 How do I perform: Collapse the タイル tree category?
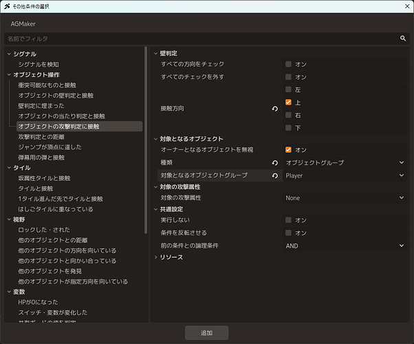9,168
